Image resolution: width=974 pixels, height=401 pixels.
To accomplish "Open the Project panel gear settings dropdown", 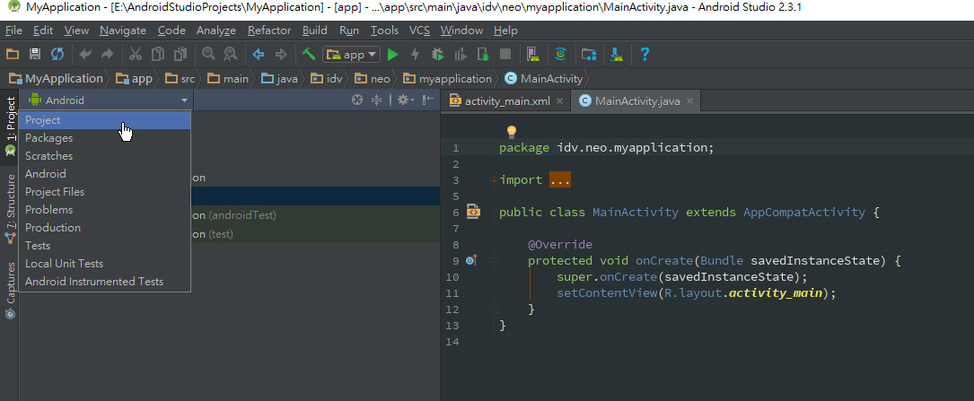I will [406, 100].
